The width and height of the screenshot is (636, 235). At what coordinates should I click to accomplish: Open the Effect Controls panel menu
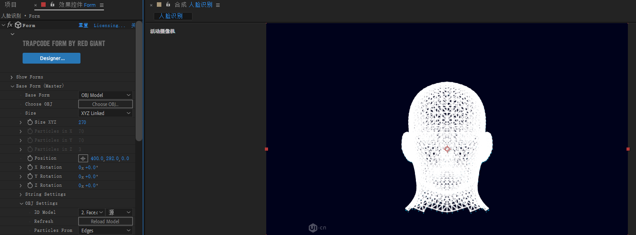coord(102,5)
